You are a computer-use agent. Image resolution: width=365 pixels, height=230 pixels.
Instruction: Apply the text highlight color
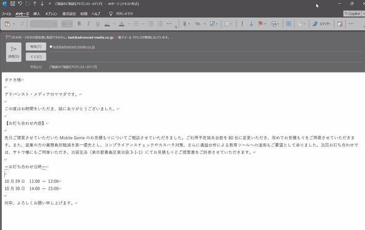coord(107,24)
